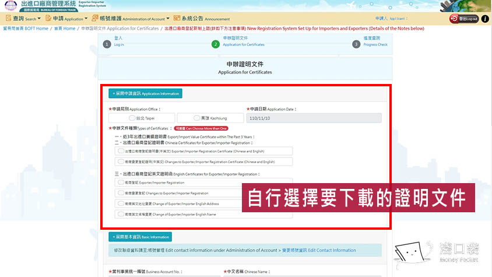This screenshot has width=492, height=277.
Task: Go to the Log in step label
Action: click(119, 41)
